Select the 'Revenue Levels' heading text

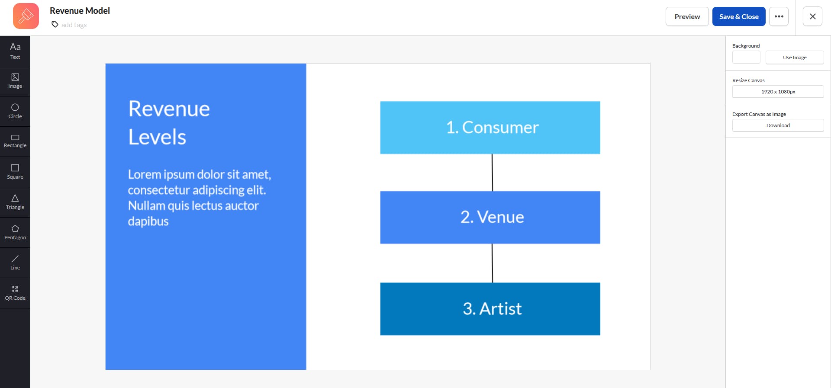point(169,122)
